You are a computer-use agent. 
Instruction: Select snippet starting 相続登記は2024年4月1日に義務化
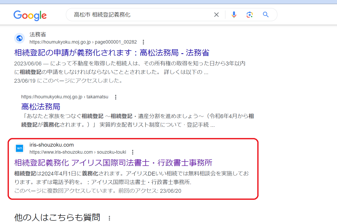pyautogui.click(x=132, y=178)
